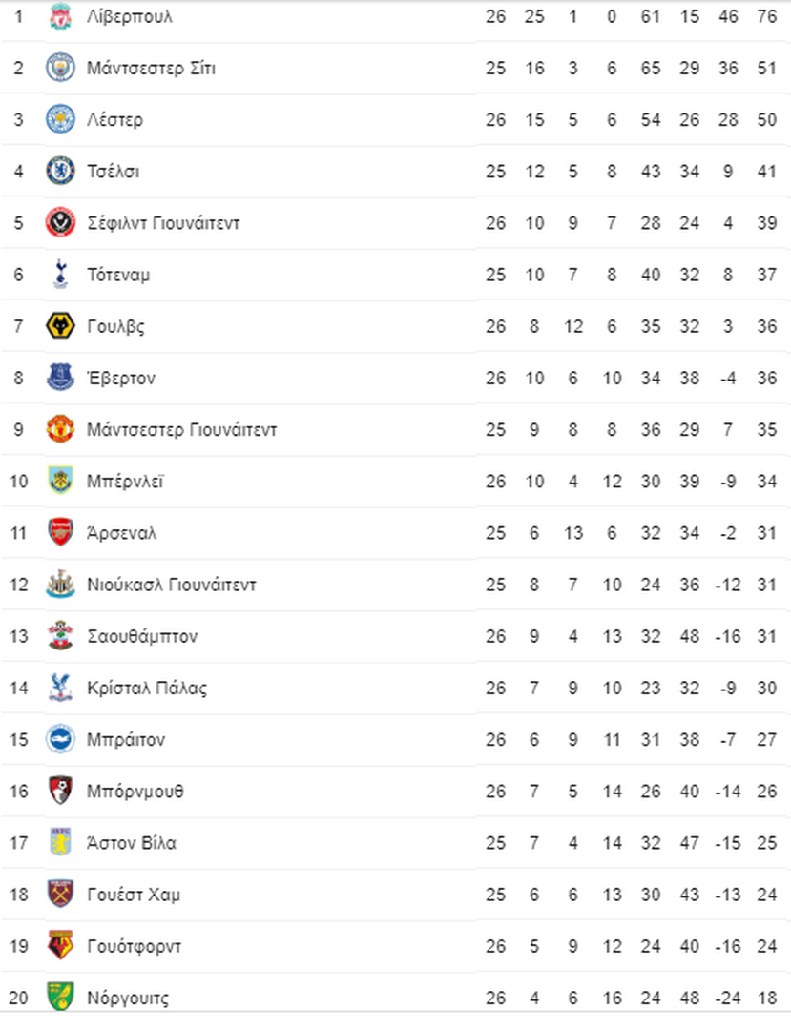
Task: Click the Liverpool club crest icon
Action: click(60, 16)
